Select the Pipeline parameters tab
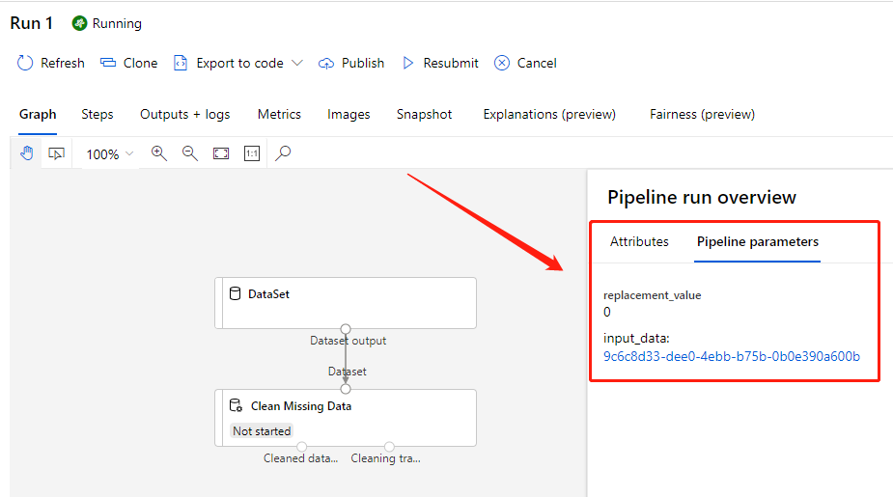The image size is (893, 497). tap(758, 241)
